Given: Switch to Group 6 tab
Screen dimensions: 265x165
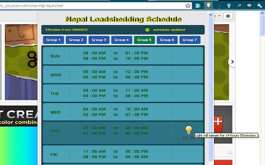Looking at the screenshot, I should click(167, 40).
